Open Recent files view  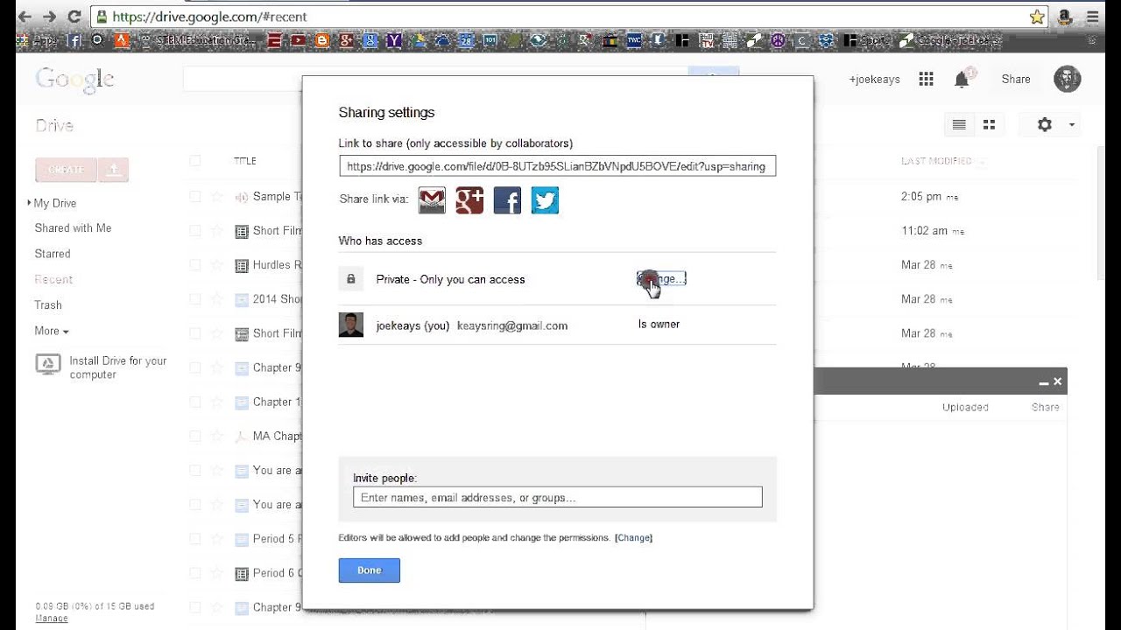click(53, 279)
